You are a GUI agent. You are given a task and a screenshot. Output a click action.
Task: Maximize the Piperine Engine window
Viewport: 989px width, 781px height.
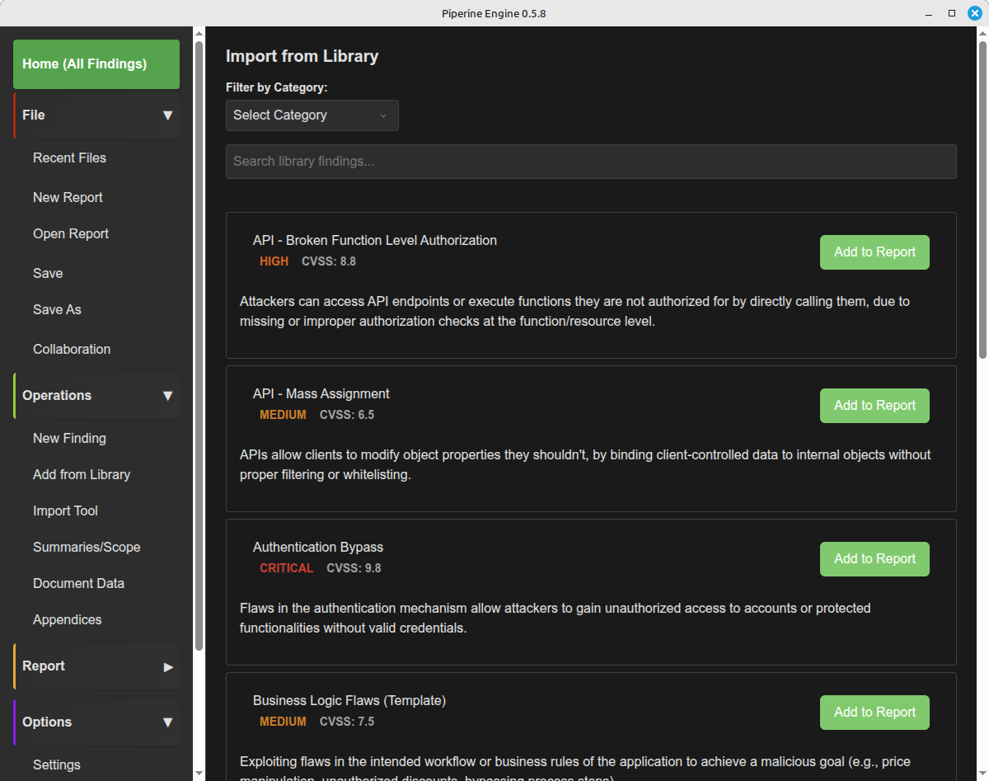(x=952, y=13)
